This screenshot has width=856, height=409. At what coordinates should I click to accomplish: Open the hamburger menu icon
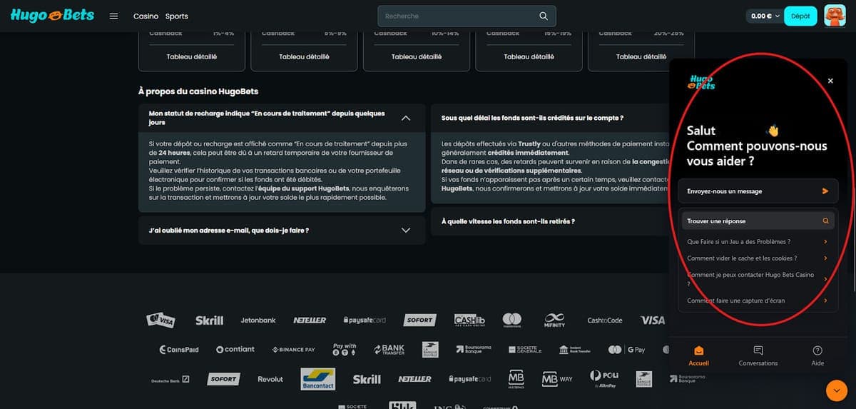tap(113, 16)
